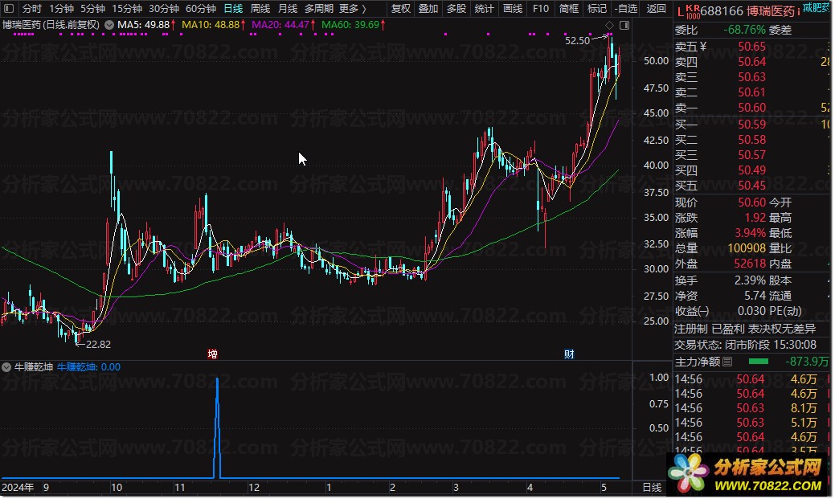Click the 卖五 price 50.65
Image resolution: width=835 pixels, height=499 pixels.
[x=751, y=47]
